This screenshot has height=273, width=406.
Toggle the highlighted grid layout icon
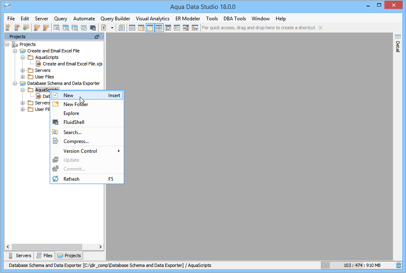click(x=159, y=28)
